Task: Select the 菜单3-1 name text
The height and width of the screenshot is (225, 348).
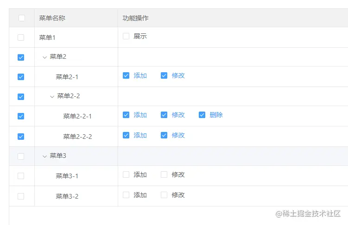Action: pos(67,176)
